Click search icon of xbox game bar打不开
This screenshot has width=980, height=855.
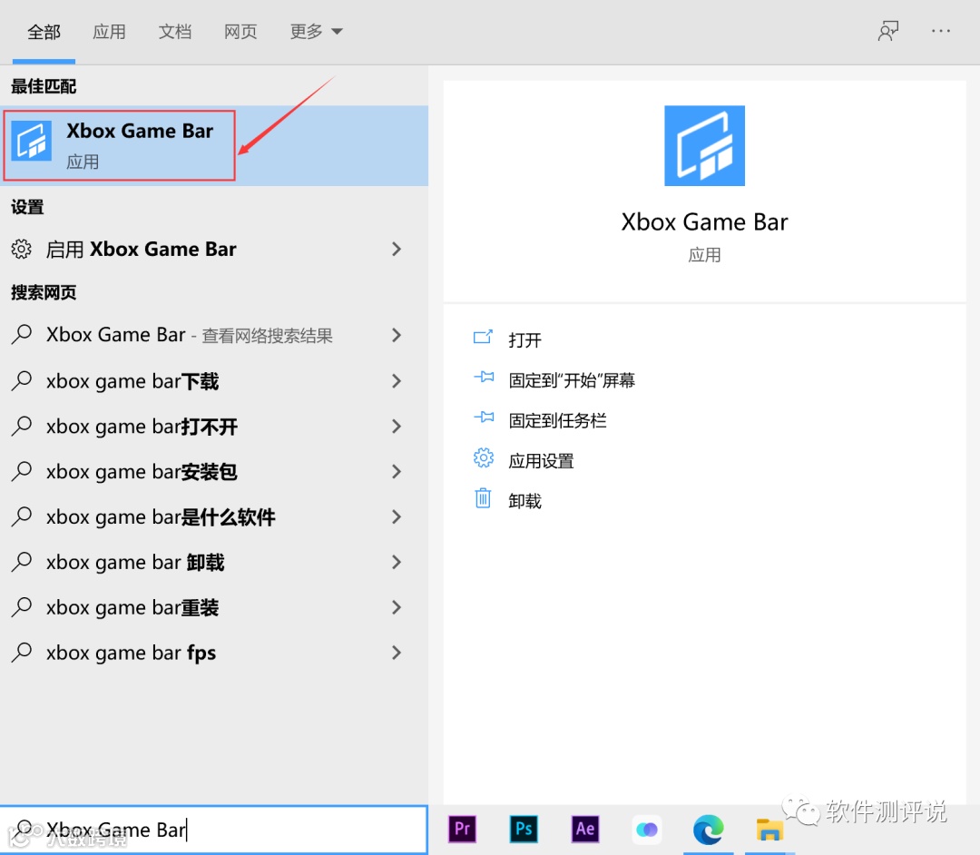point(22,426)
